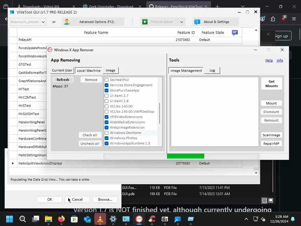Click the ViVeTool grid scroll-up arrow
Viewport: 301px width, 226px height.
click(256, 30)
